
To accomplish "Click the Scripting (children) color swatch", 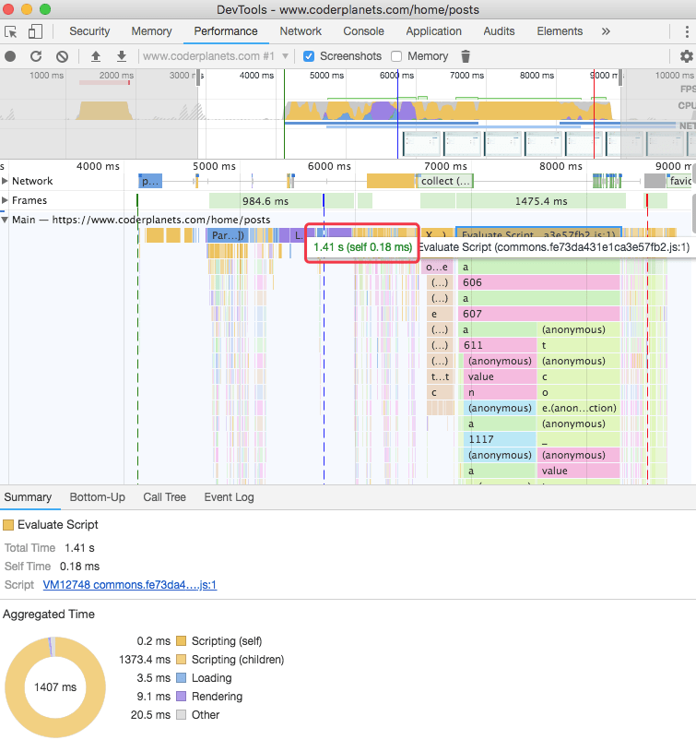I will coord(181,660).
